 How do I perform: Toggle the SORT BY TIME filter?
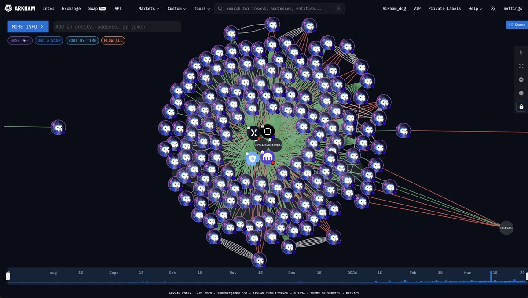click(x=82, y=40)
